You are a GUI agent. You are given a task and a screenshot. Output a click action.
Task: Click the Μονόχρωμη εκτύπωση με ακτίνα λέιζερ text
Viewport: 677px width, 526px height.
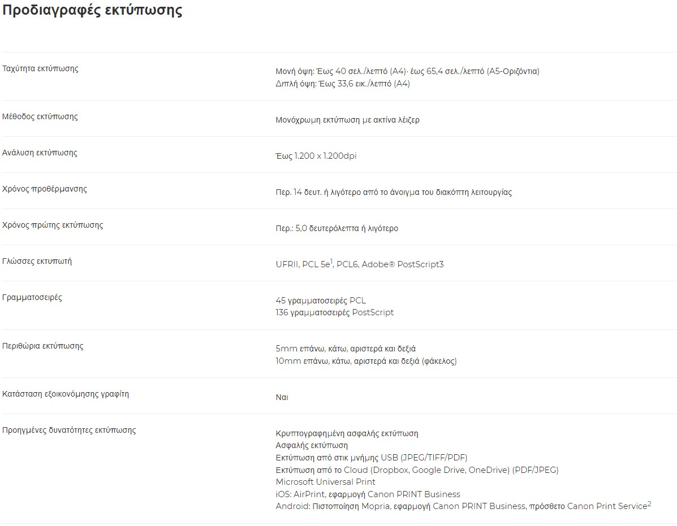pos(348,120)
